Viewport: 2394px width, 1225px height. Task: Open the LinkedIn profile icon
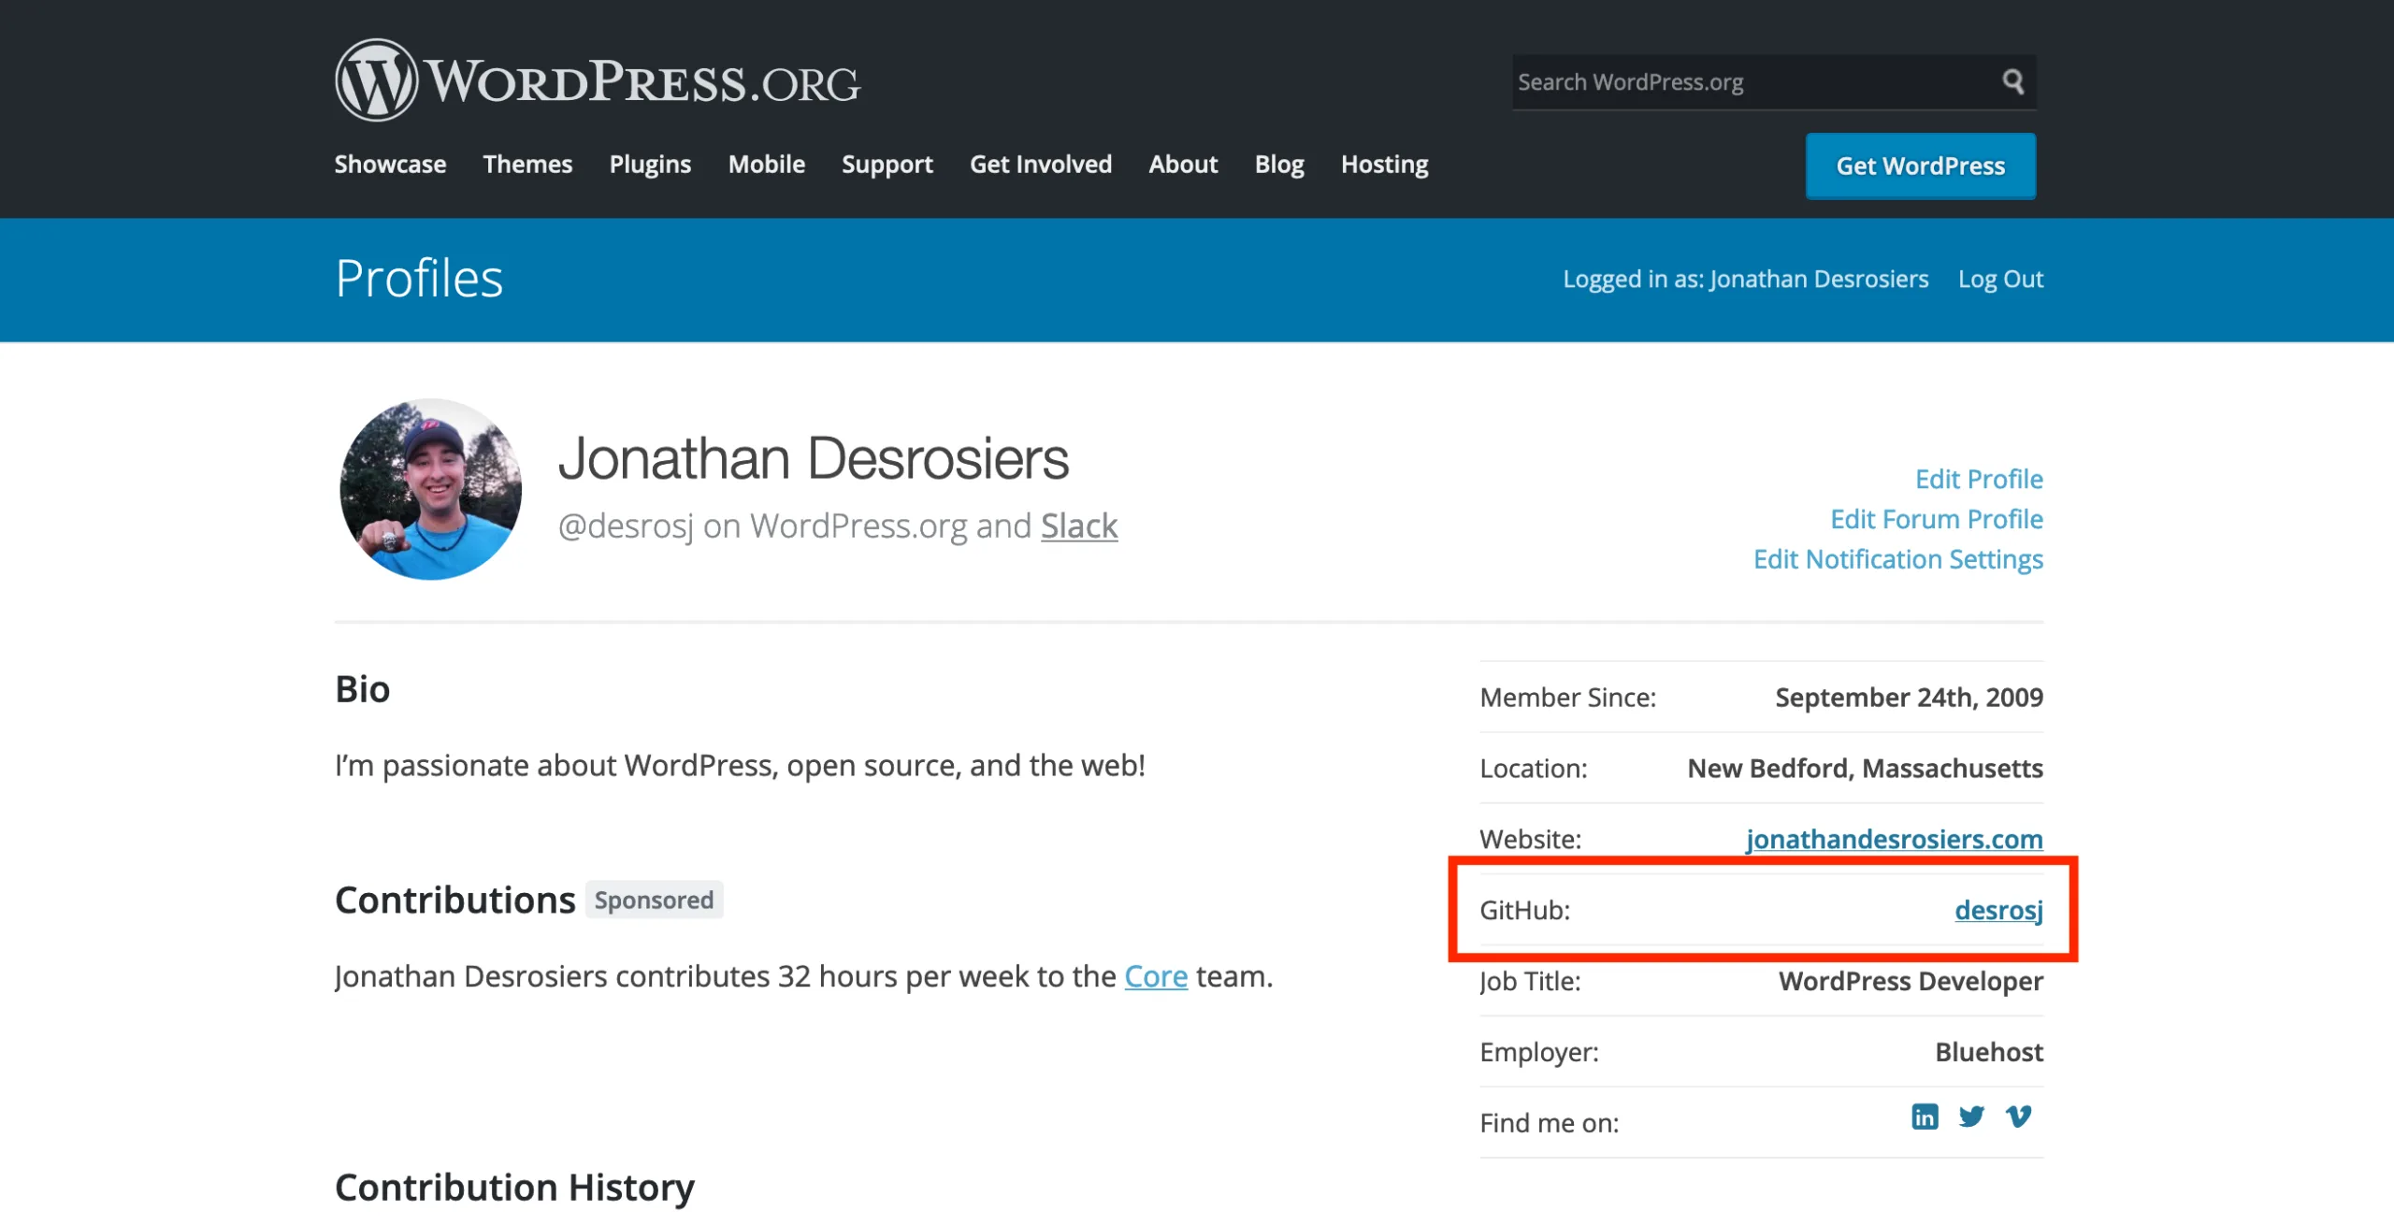point(1925,1117)
